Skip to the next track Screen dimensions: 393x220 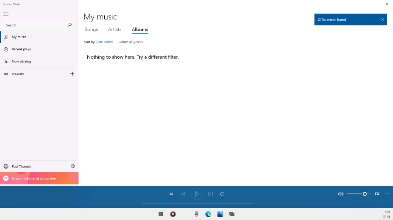coord(211,194)
